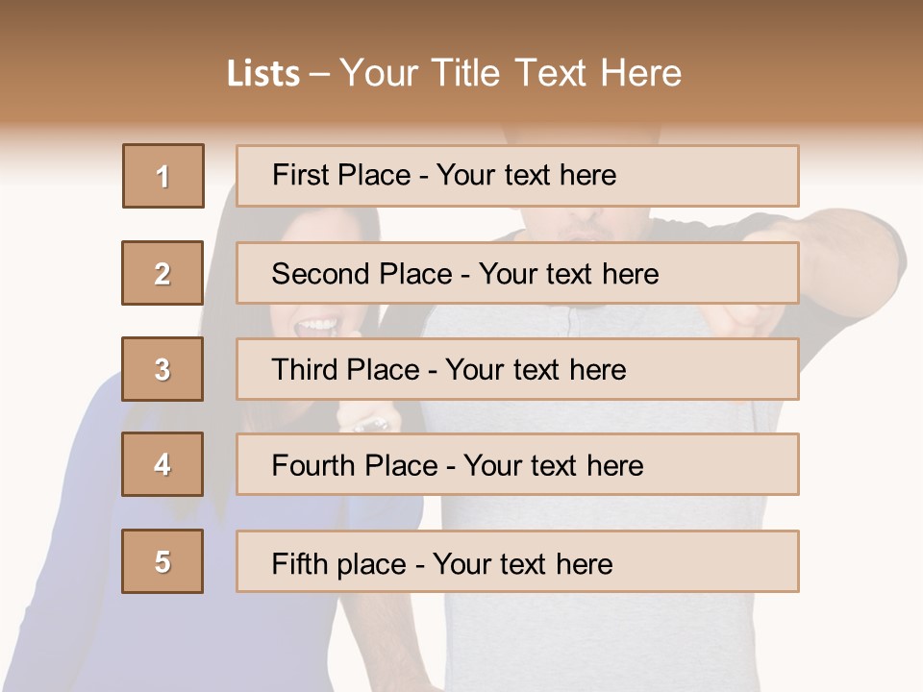Select the "Fourth Place" text bar
Image resolution: width=923 pixels, height=692 pixels.
click(x=517, y=464)
